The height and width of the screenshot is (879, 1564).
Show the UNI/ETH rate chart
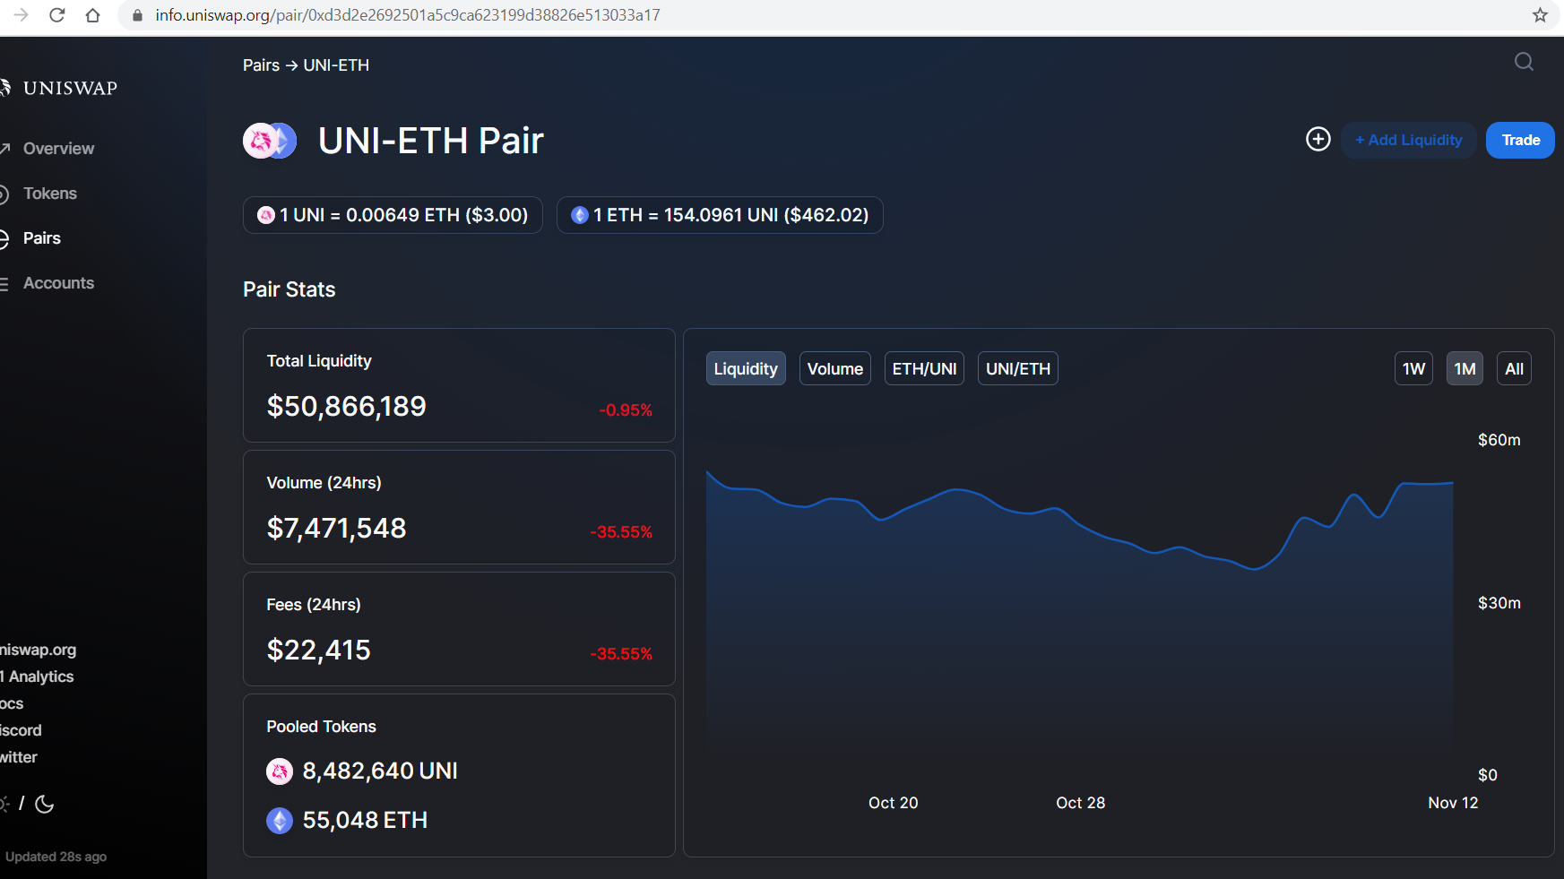(1018, 368)
